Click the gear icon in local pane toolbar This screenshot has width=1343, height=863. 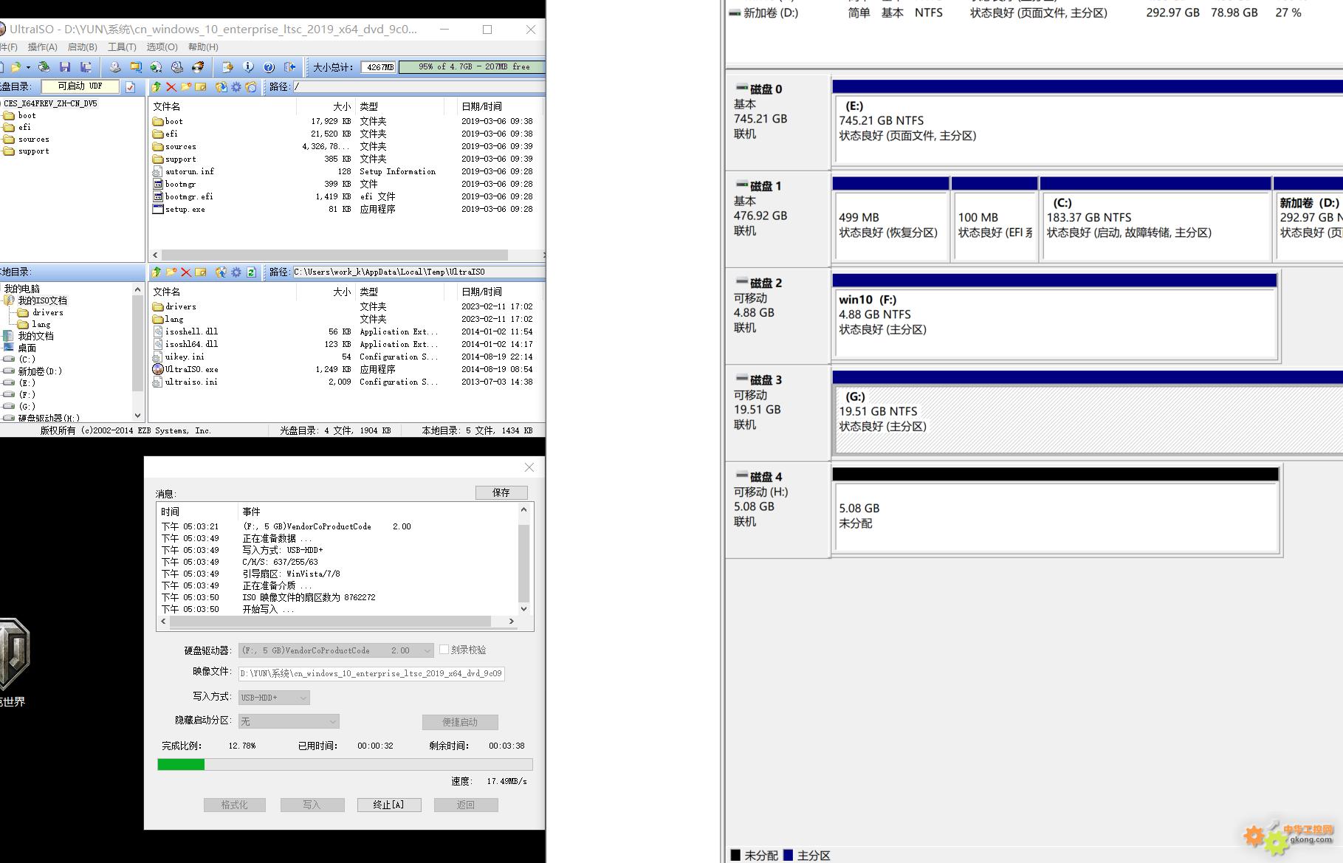(x=236, y=272)
